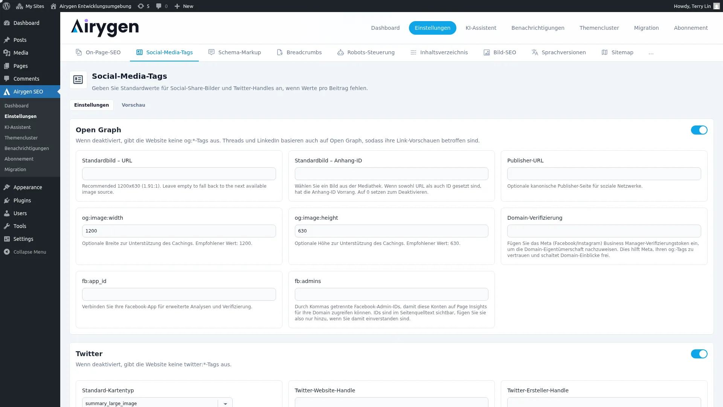This screenshot has height=407, width=723.
Task: Click the On-Page-SEO tab icon
Action: coord(79,52)
